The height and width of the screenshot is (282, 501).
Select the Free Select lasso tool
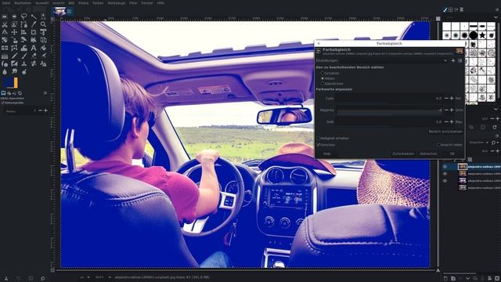[x=23, y=16]
